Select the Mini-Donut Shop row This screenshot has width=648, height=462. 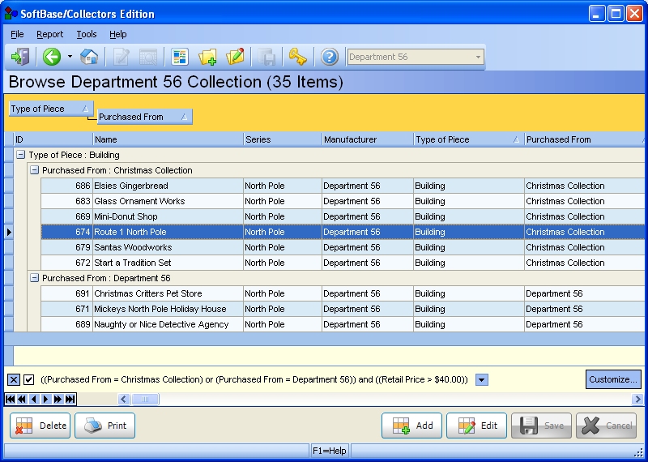click(x=343, y=216)
